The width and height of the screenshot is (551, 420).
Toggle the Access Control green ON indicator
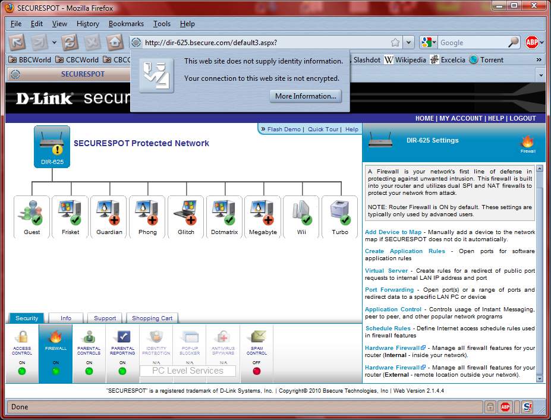(22, 371)
